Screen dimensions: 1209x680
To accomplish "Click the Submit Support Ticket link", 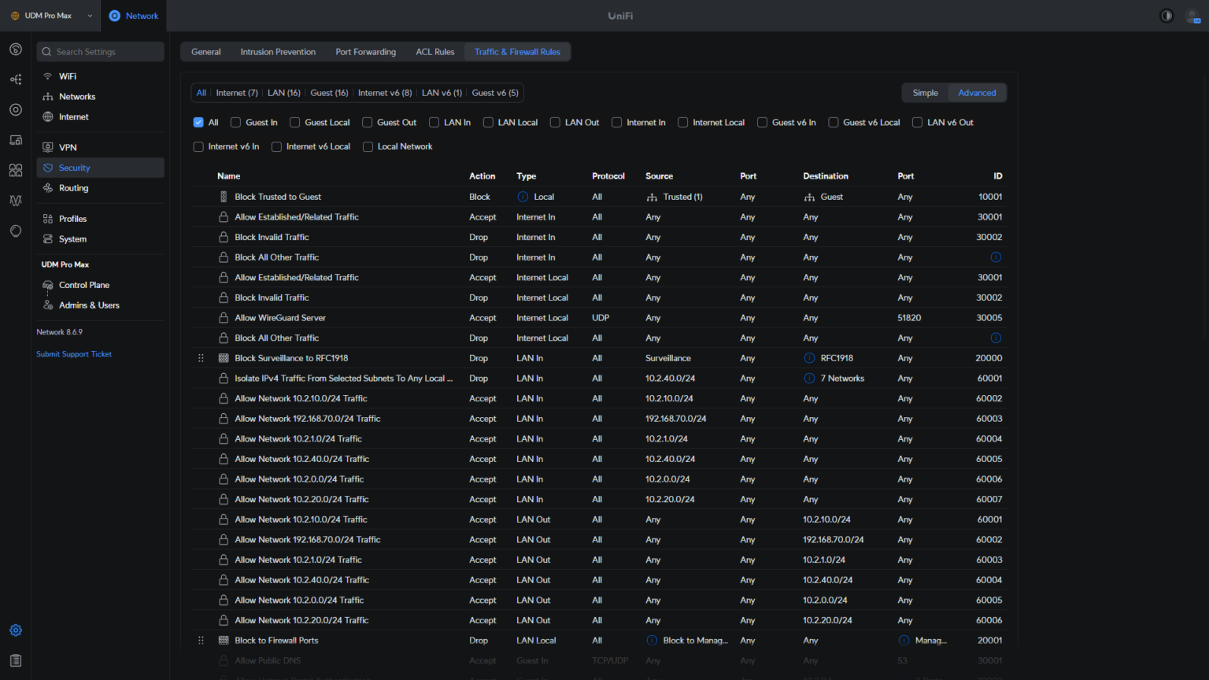I will pos(73,353).
